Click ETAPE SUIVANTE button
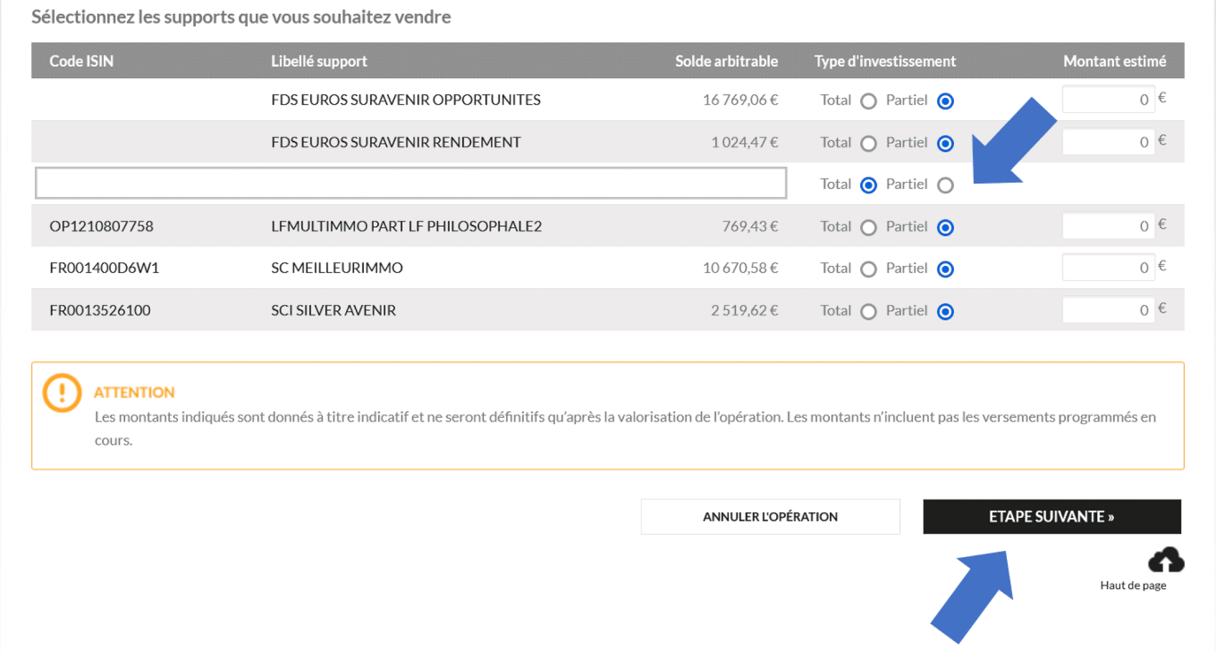The image size is (1216, 651). tap(1051, 516)
